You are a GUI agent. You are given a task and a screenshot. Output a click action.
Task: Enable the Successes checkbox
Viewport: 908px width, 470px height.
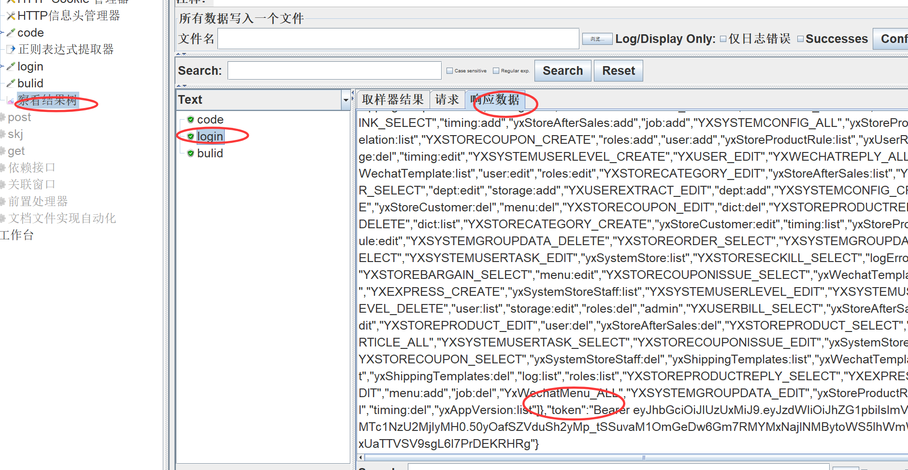click(x=800, y=39)
